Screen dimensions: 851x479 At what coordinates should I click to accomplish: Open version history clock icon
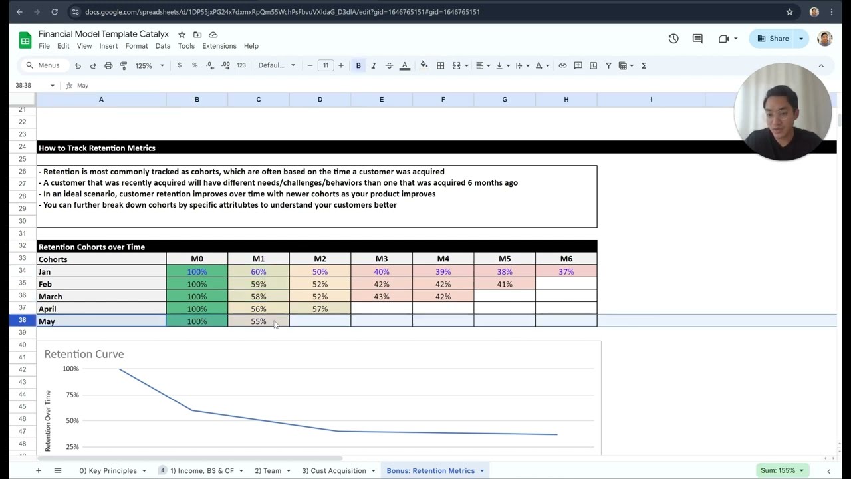673,39
